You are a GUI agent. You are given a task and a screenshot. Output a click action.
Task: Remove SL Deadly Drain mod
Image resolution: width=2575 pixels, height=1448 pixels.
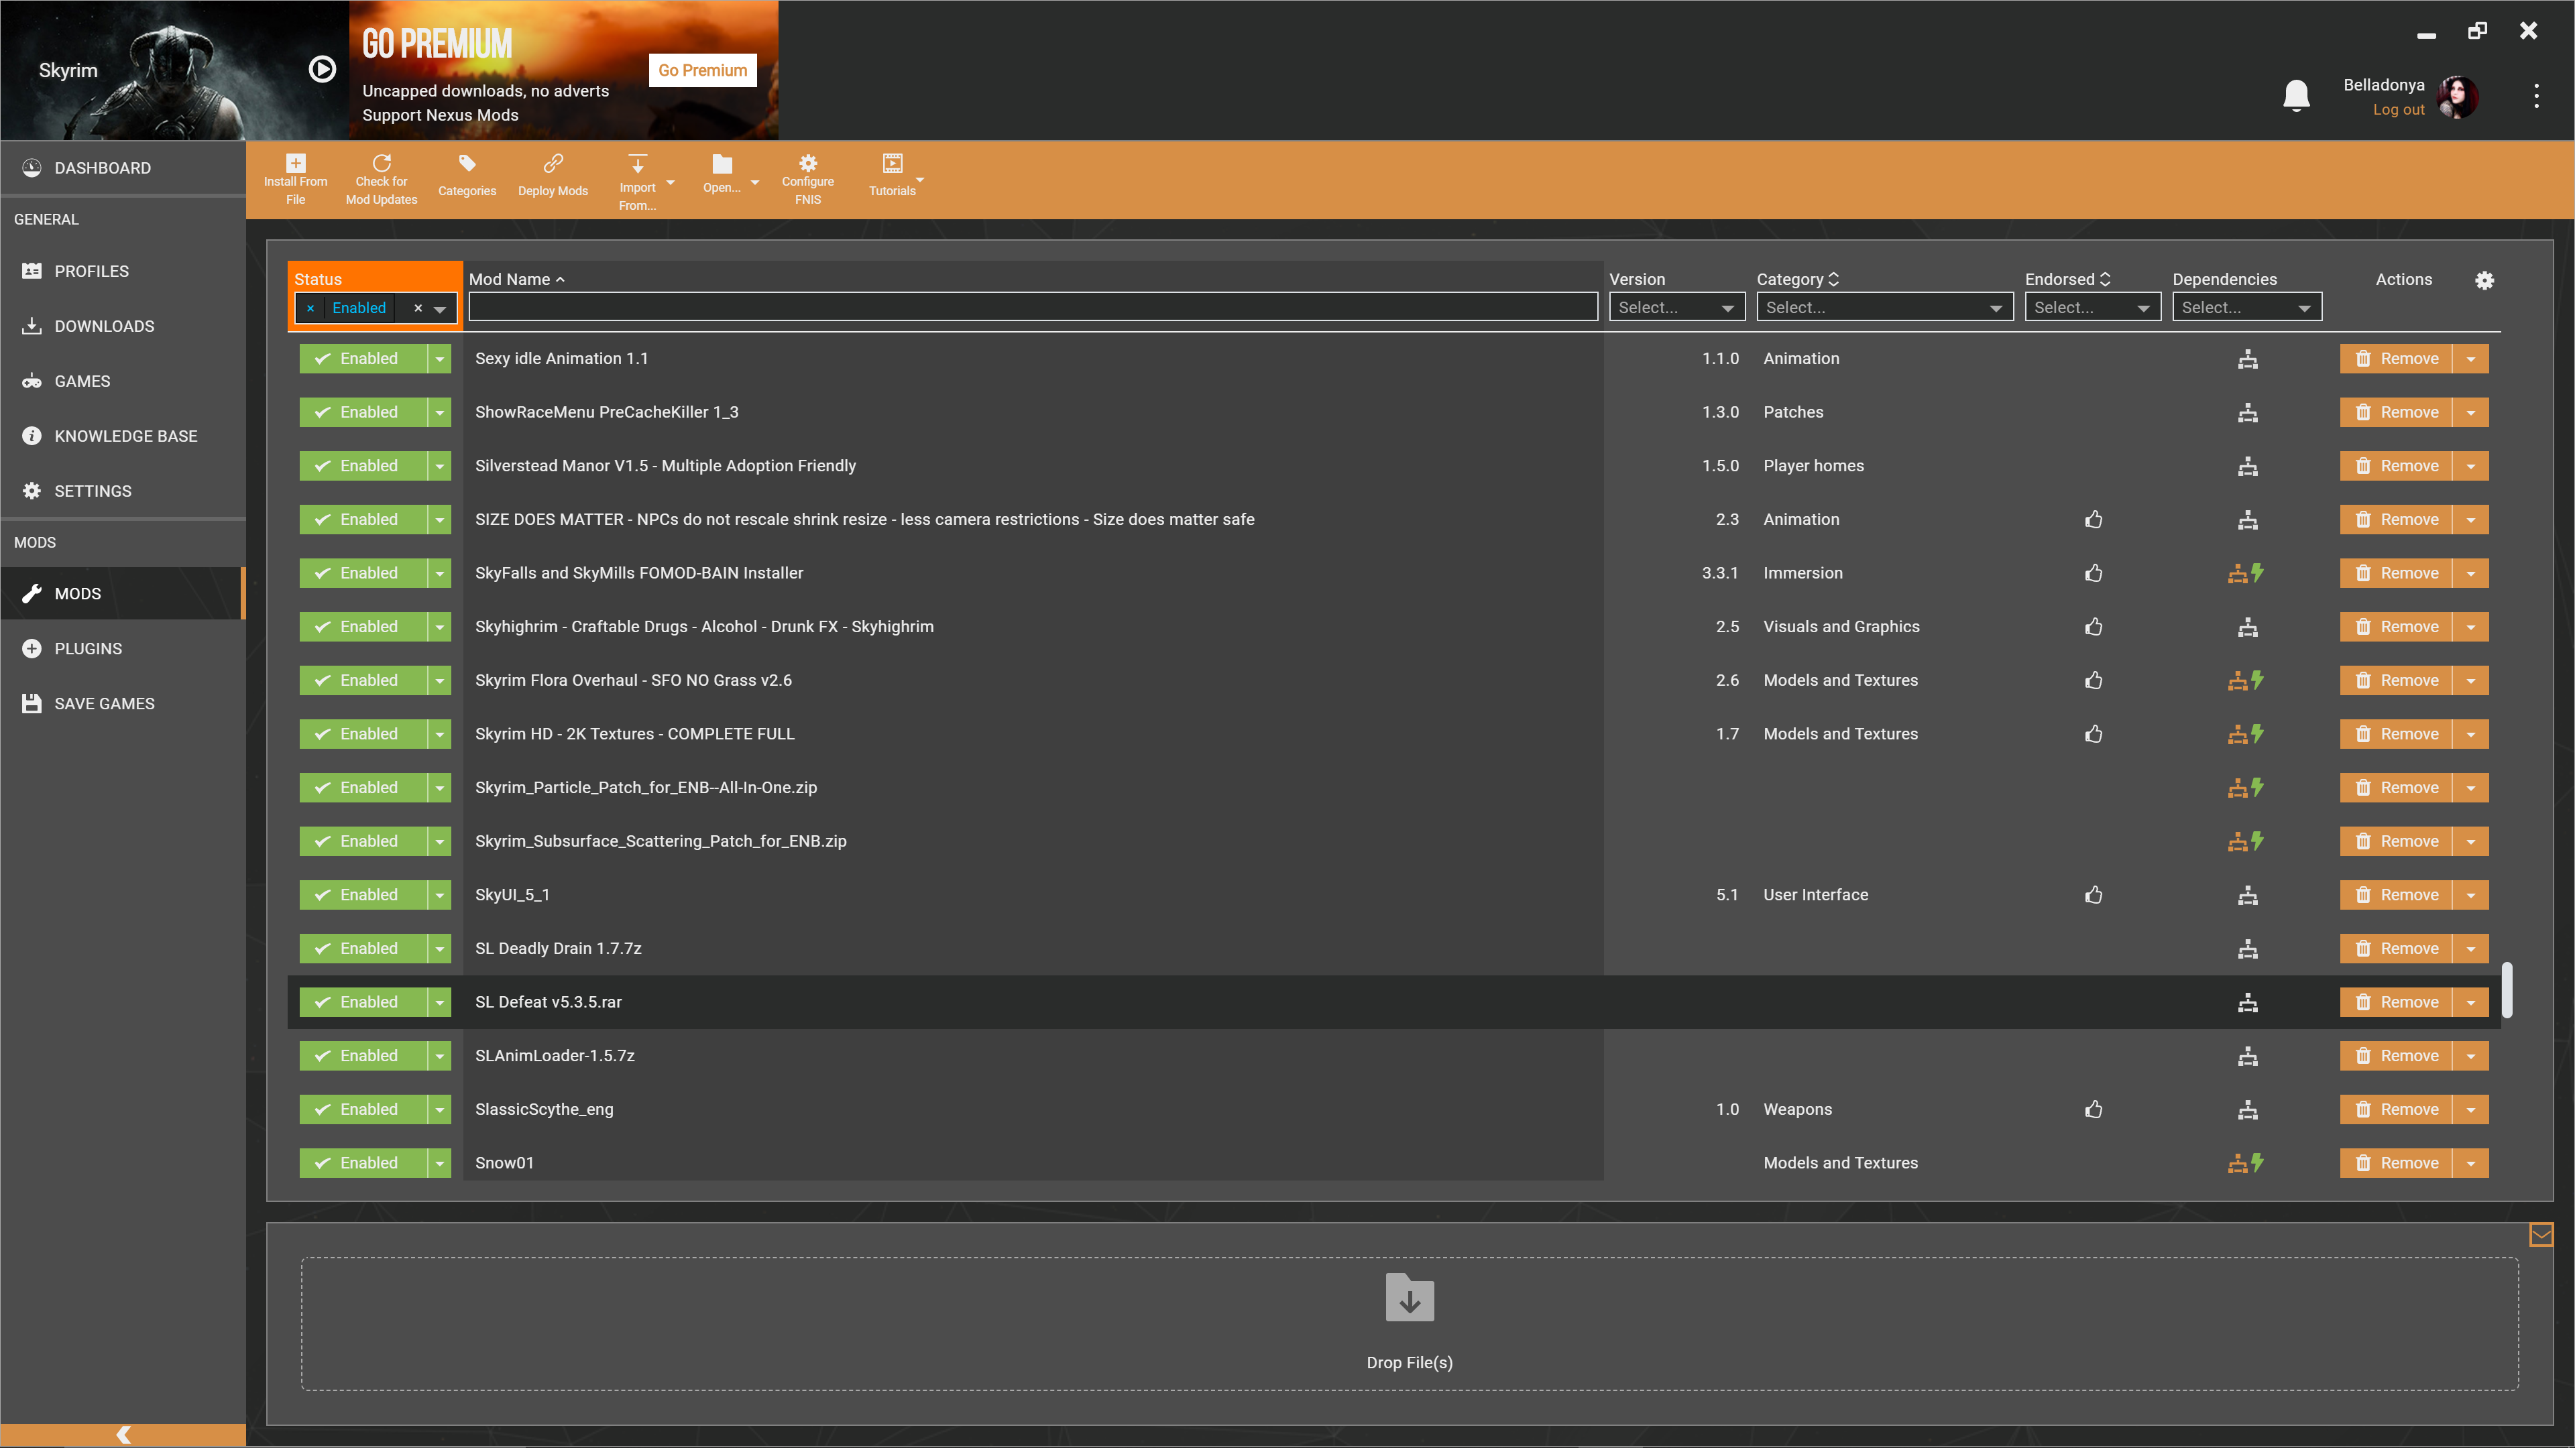point(2395,949)
